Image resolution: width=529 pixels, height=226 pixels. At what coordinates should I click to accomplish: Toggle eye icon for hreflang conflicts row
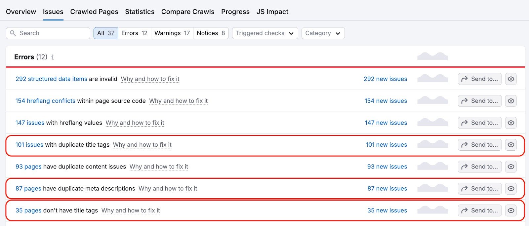pyautogui.click(x=511, y=101)
